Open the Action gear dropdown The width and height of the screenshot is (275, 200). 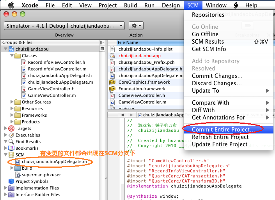pos(136,26)
